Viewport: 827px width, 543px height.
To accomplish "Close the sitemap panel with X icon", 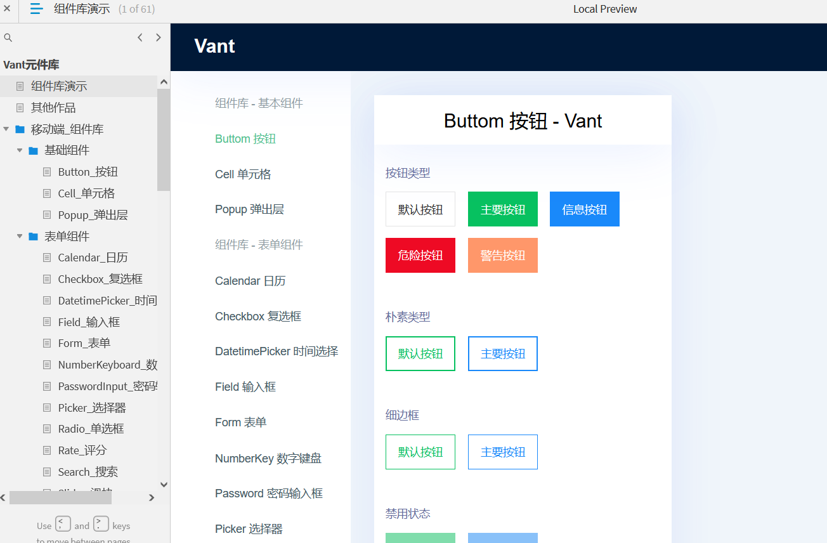I will 7,8.
